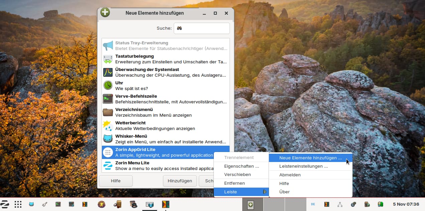
Task: Click Leisteneinstellungen in the submenu
Action: [303, 166]
